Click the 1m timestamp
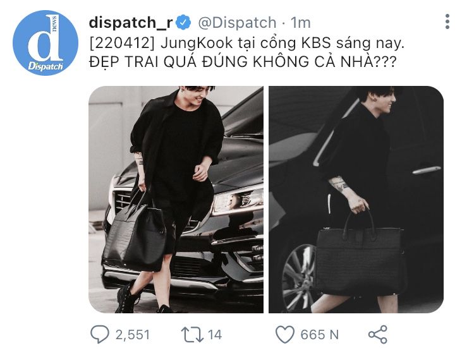 point(300,23)
